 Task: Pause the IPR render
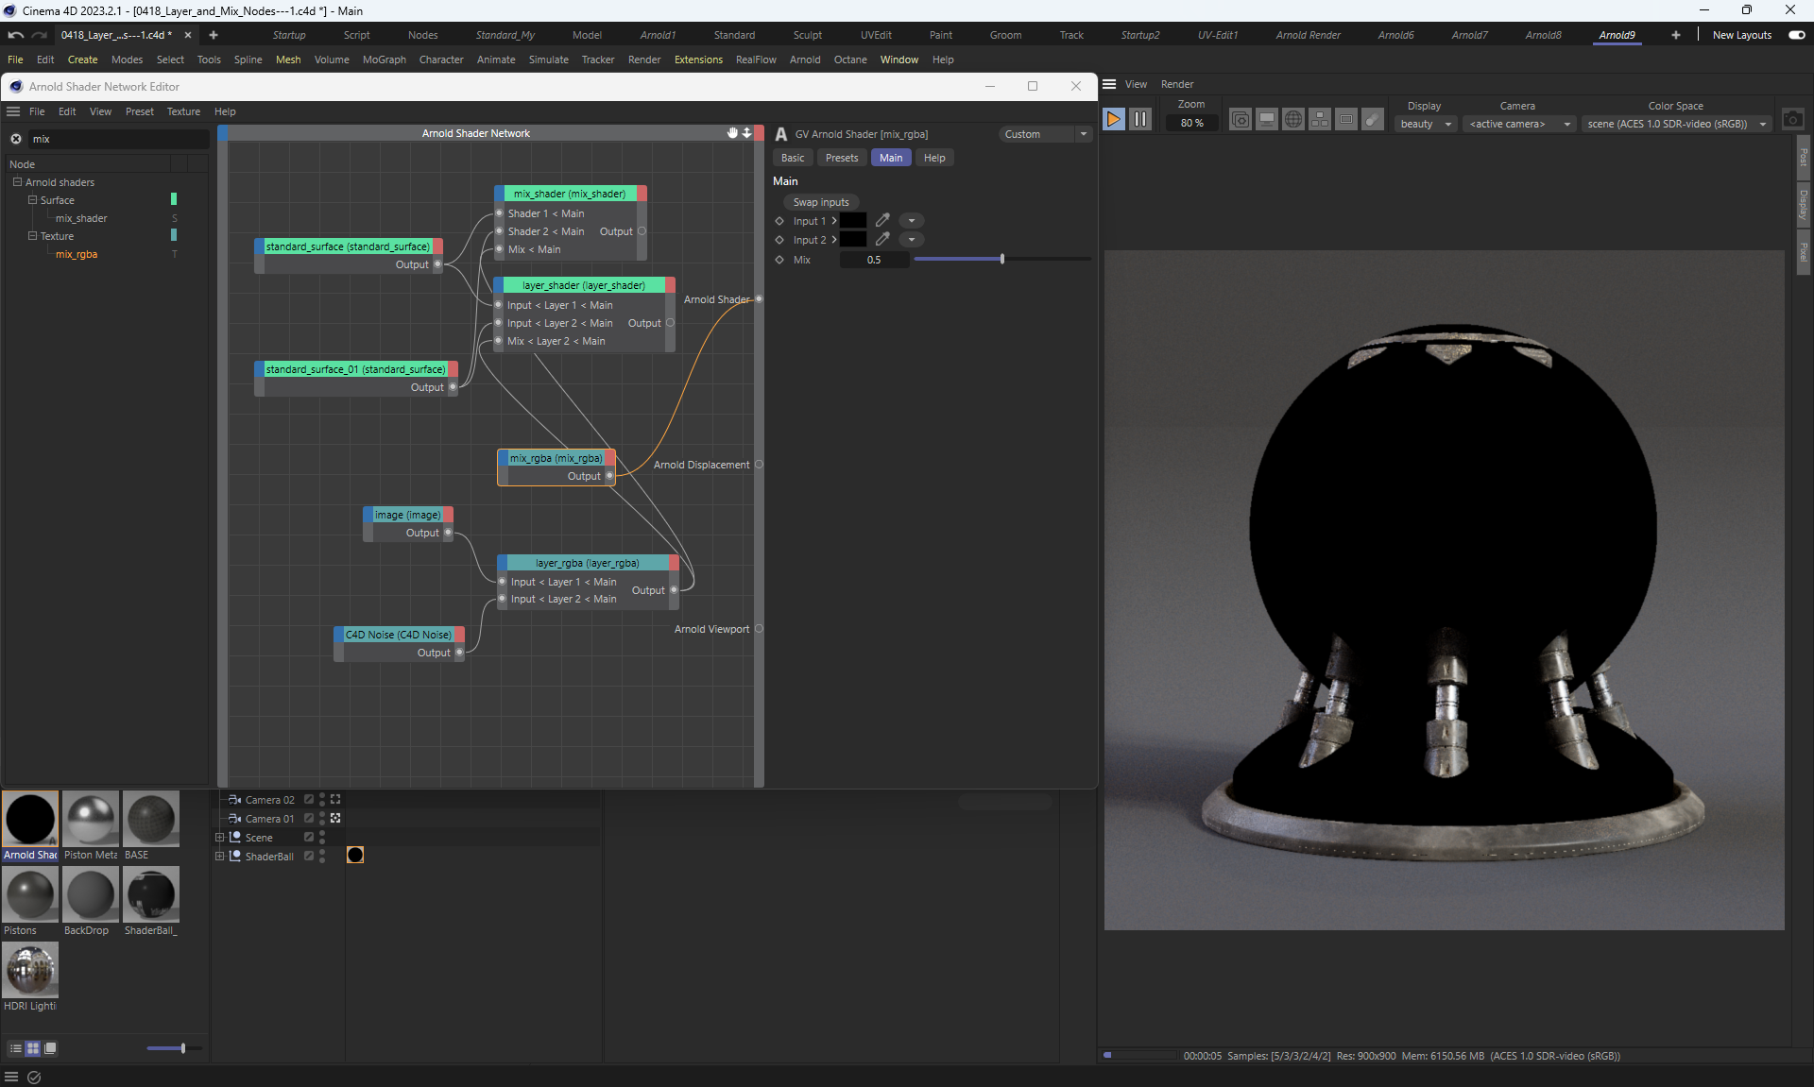(x=1140, y=120)
